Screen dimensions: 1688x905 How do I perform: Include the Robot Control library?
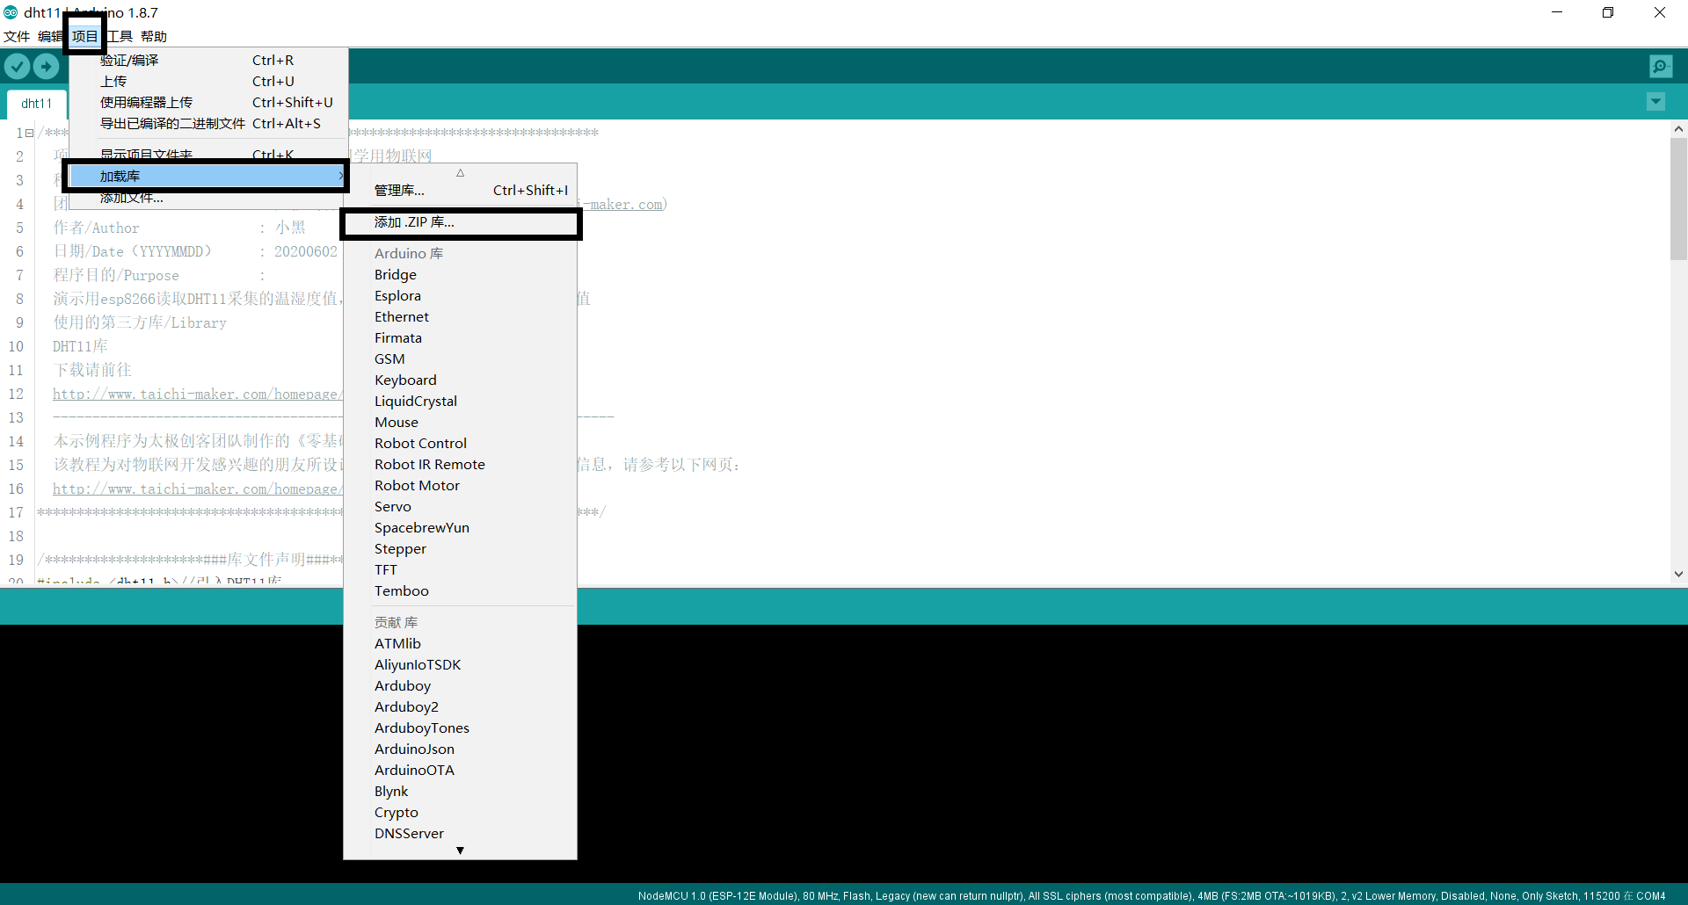point(460,443)
